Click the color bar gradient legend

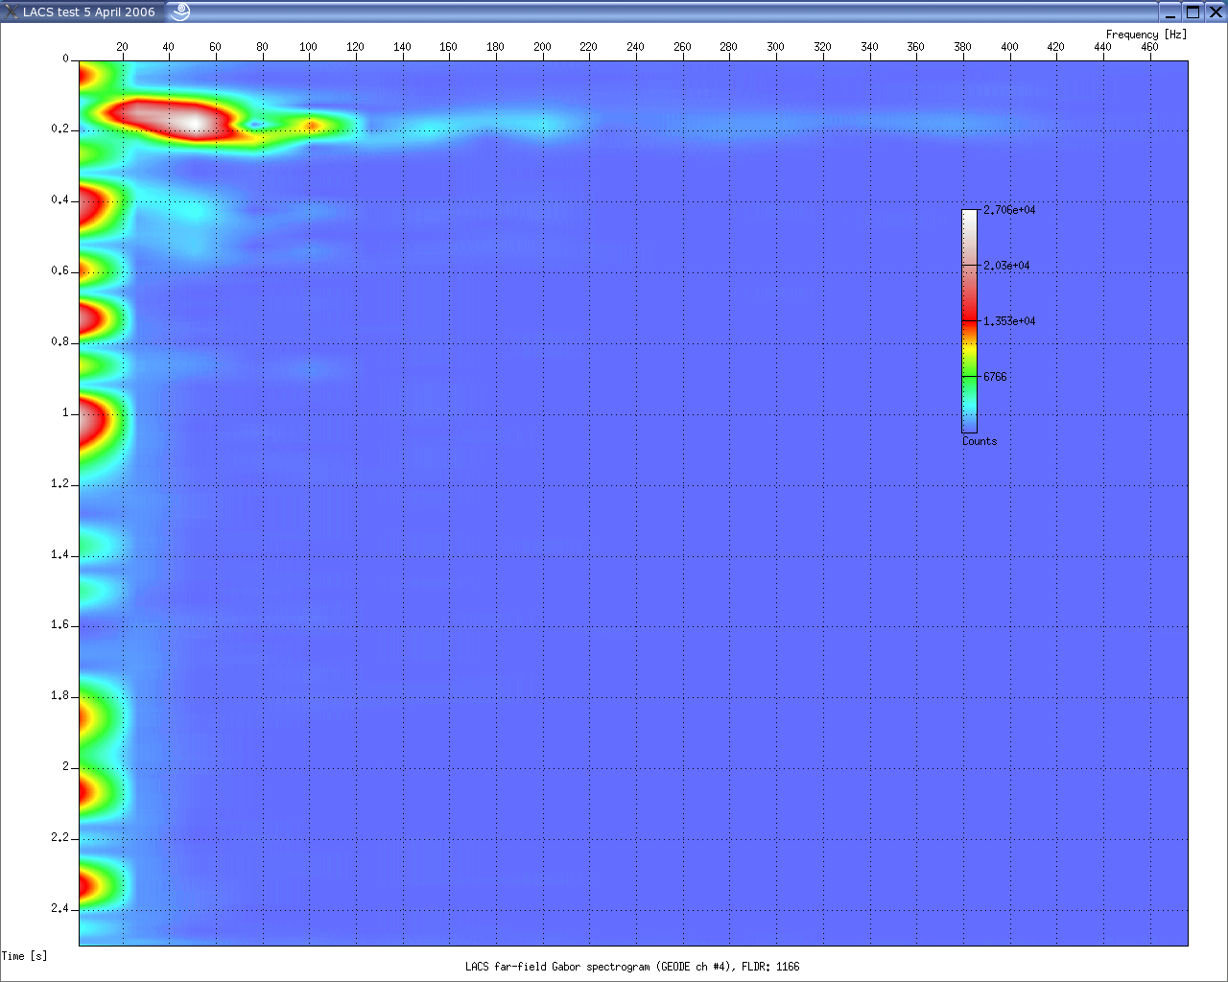(970, 321)
